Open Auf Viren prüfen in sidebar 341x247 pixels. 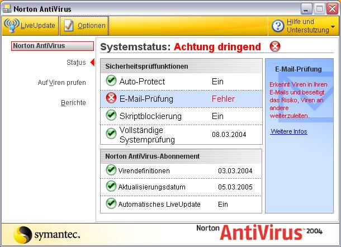[x=61, y=83]
